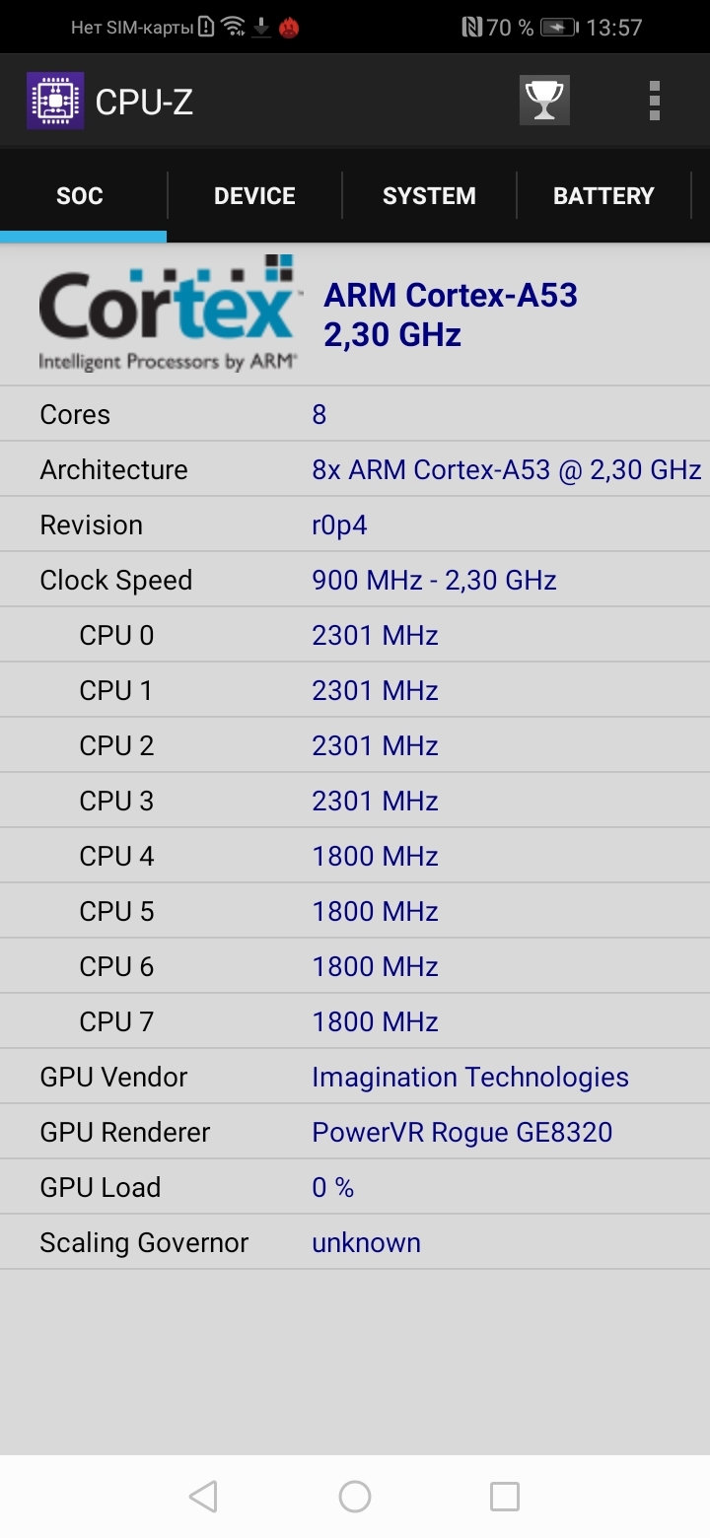Tap the download icon in status bar
The width and height of the screenshot is (710, 1538).
pos(261,27)
